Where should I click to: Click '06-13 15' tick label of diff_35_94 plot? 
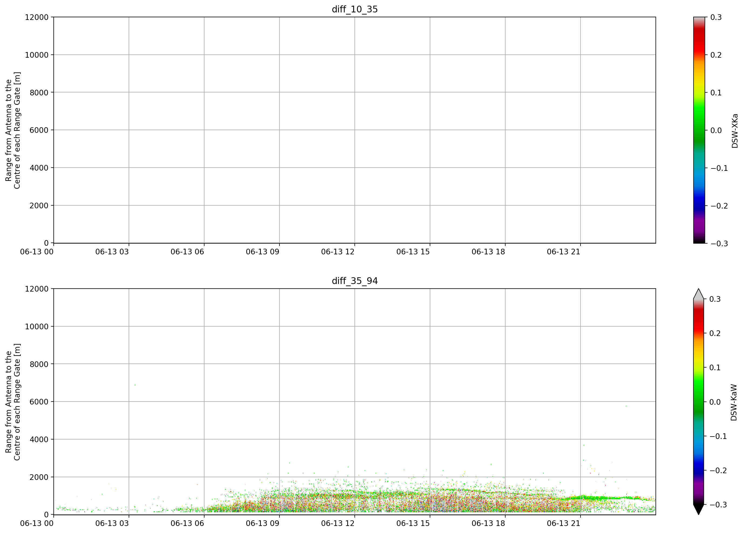tap(413, 523)
